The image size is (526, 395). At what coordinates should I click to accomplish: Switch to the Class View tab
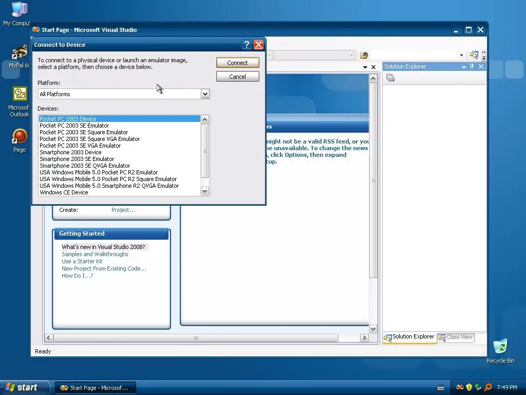[x=456, y=337]
